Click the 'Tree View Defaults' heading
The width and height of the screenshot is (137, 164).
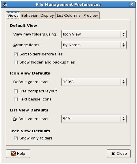(x=30, y=131)
